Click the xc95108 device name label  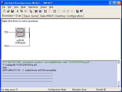[20, 40]
